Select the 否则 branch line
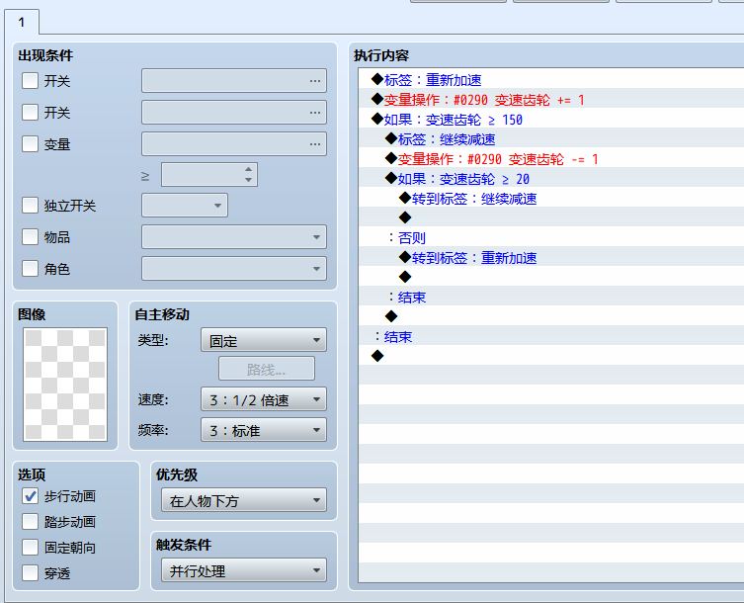 (551, 238)
